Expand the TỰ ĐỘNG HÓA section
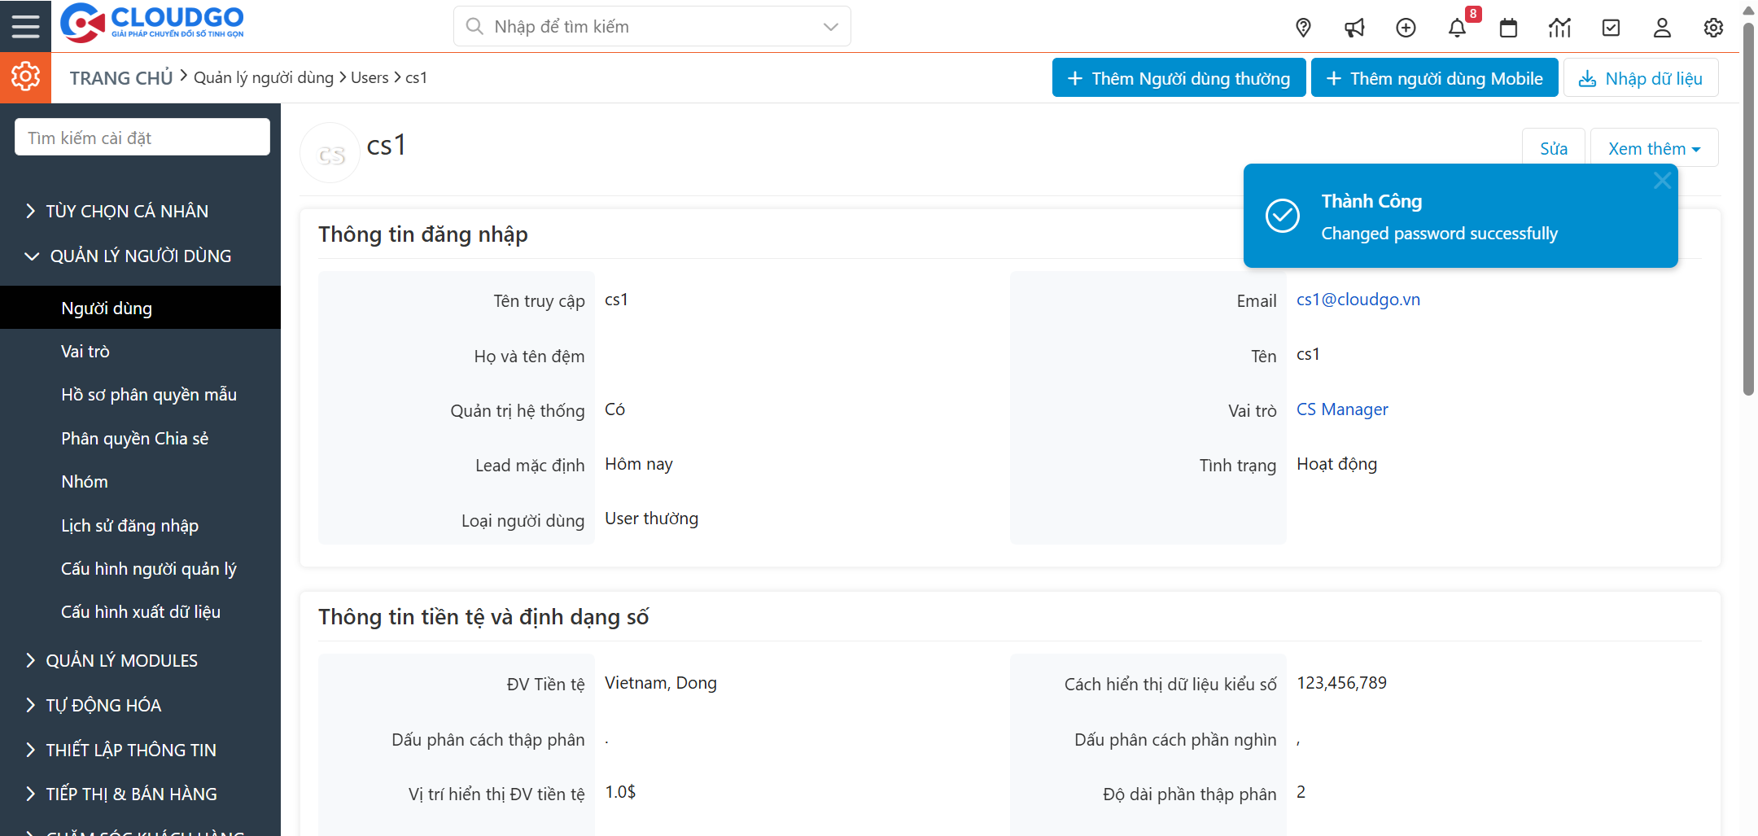 103,705
